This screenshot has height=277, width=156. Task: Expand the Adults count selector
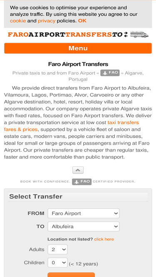tap(57, 250)
